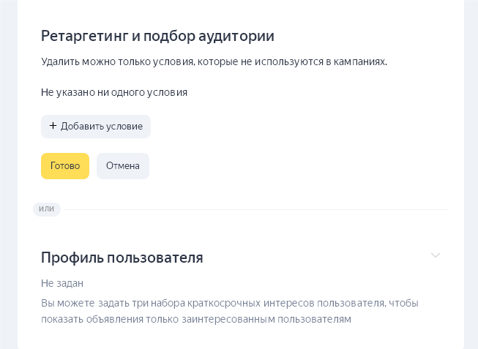Select the Не задан status text
Screen dimensions: 478x349
point(62,282)
